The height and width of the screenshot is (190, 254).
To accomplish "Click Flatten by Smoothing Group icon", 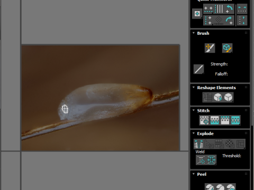I will (x=220, y=144).
